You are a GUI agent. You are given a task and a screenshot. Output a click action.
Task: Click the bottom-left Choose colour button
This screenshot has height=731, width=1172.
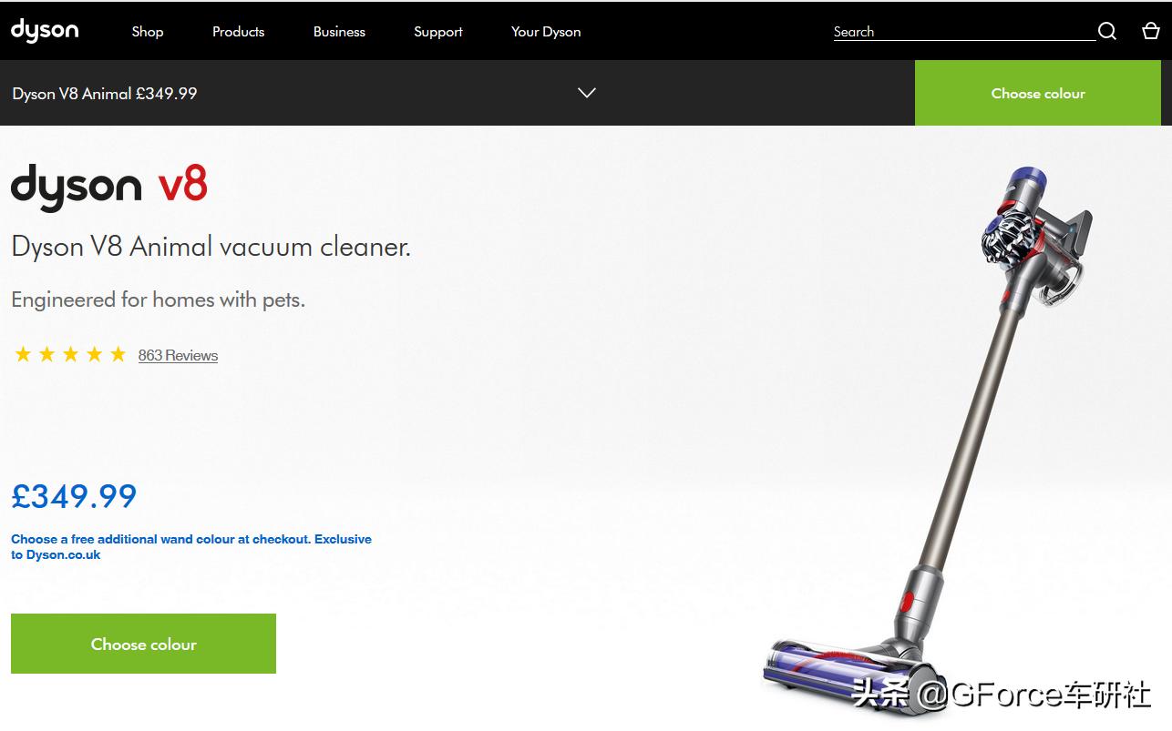pos(143,644)
